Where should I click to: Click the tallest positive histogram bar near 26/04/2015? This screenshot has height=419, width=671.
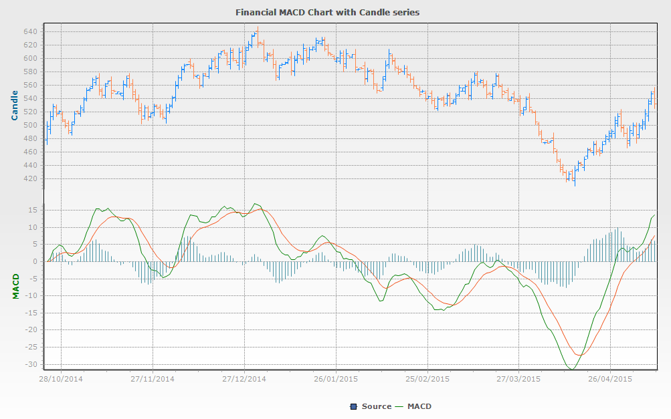coord(617,245)
